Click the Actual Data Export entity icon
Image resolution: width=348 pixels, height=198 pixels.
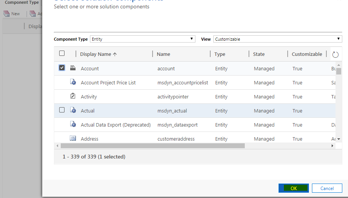click(73, 125)
